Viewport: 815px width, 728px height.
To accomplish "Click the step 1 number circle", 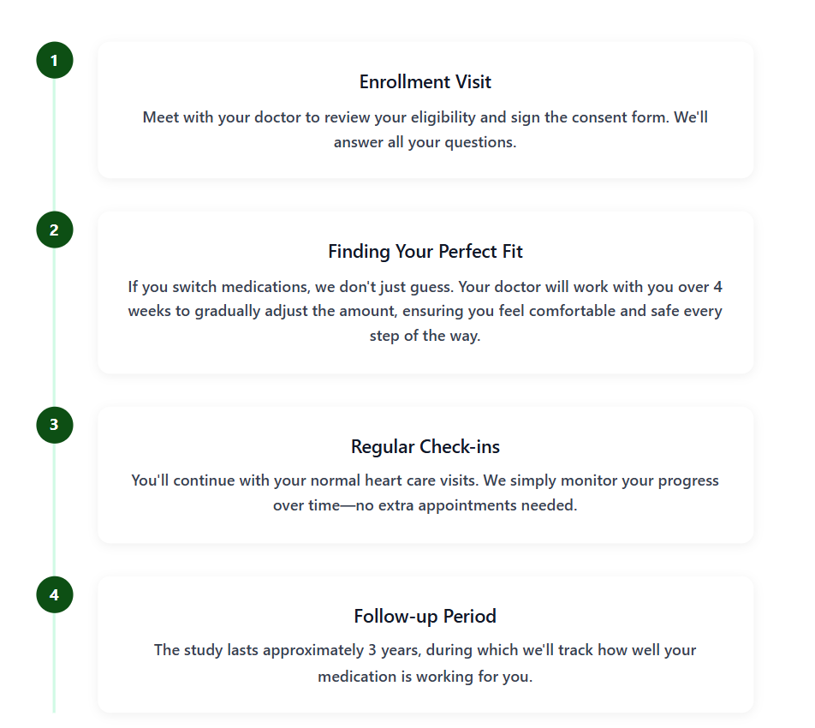I will 55,61.
